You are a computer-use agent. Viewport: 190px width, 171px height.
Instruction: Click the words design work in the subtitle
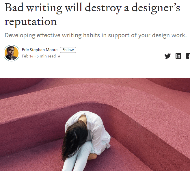pos(169,36)
